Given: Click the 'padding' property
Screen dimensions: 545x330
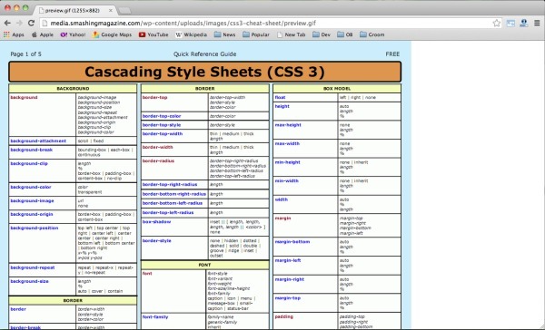Looking at the screenshot, I should pos(284,316).
